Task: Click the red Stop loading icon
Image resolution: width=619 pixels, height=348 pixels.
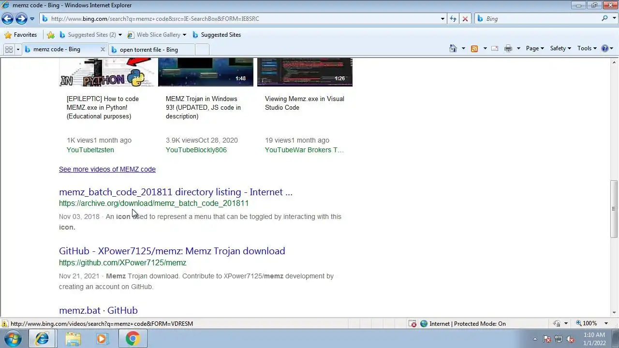Action: click(x=465, y=19)
